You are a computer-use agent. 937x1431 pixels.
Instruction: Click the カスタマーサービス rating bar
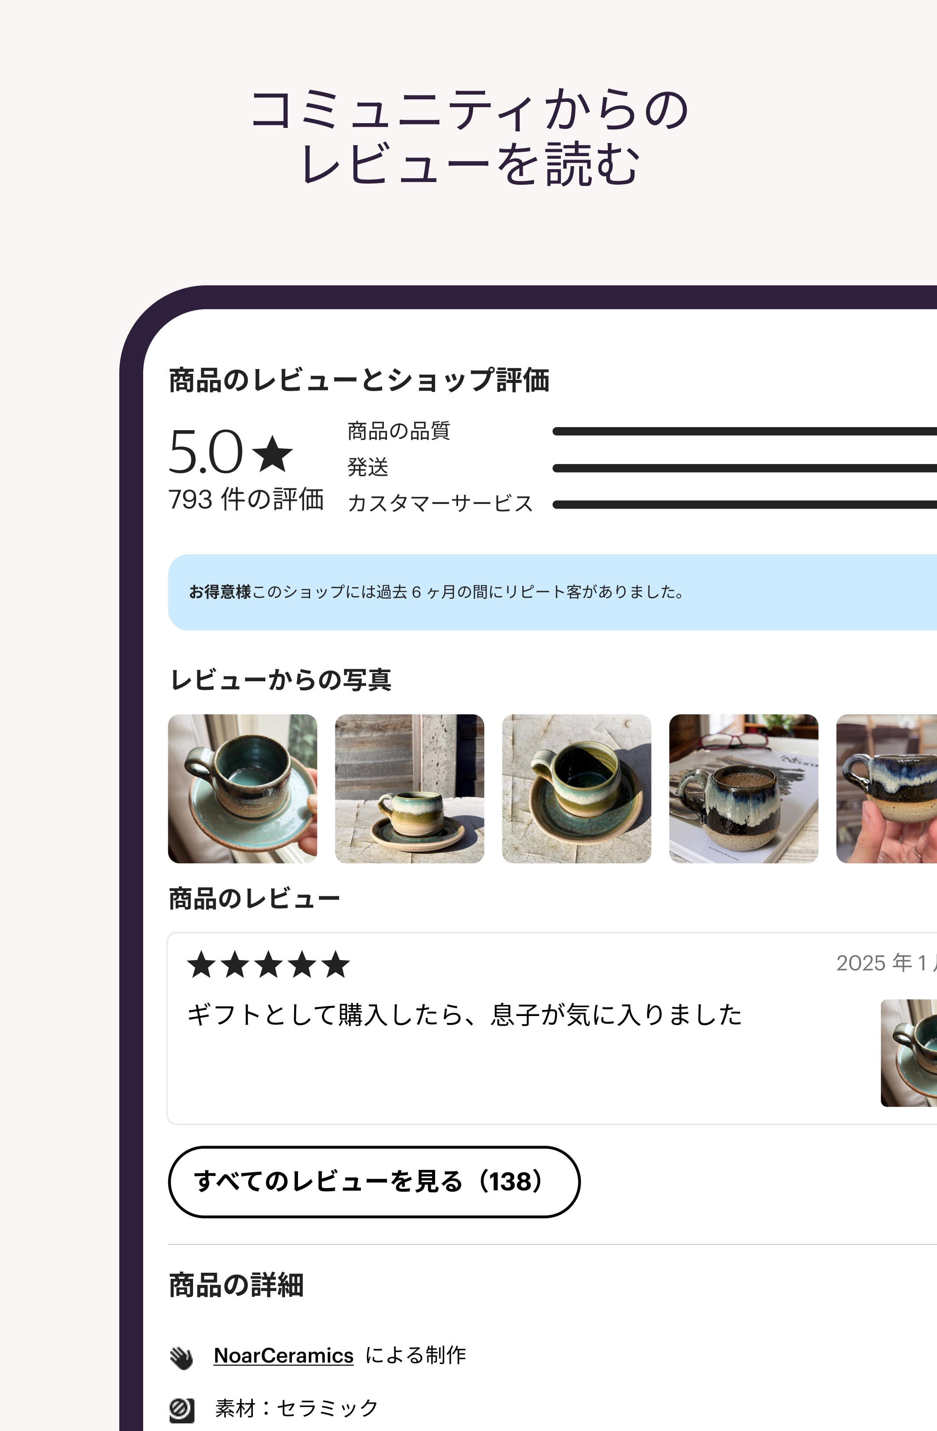coord(744,504)
